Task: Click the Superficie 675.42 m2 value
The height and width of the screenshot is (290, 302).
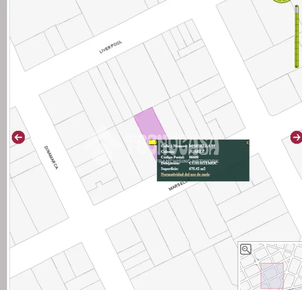Action: click(197, 169)
